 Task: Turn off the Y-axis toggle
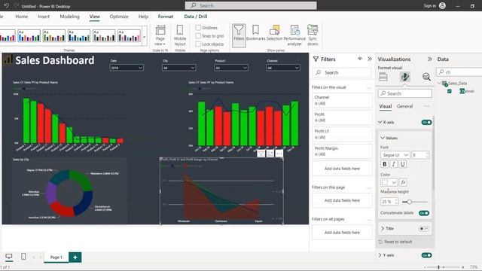(426, 255)
